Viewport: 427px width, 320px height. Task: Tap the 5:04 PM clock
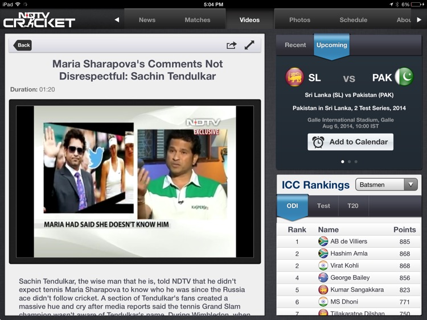pyautogui.click(x=213, y=5)
